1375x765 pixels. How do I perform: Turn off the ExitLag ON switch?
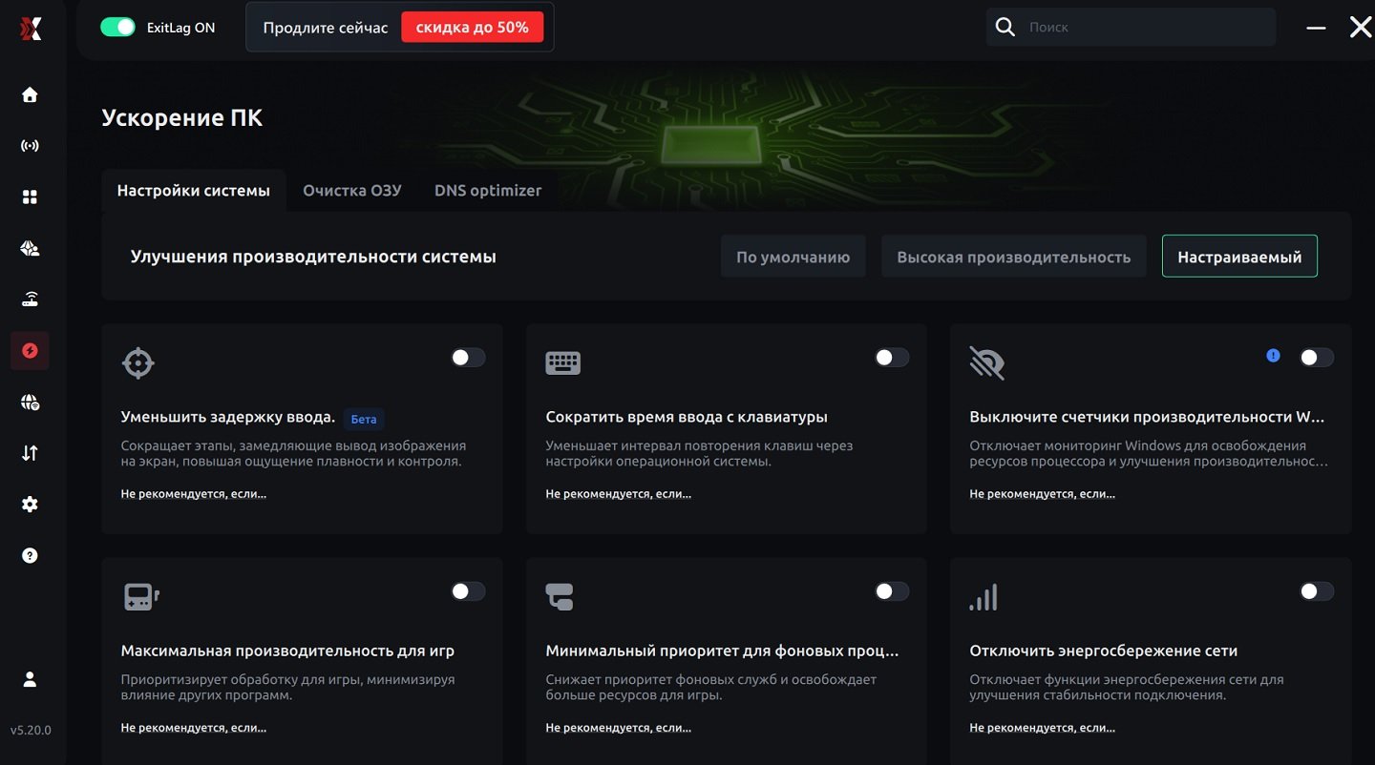[118, 28]
